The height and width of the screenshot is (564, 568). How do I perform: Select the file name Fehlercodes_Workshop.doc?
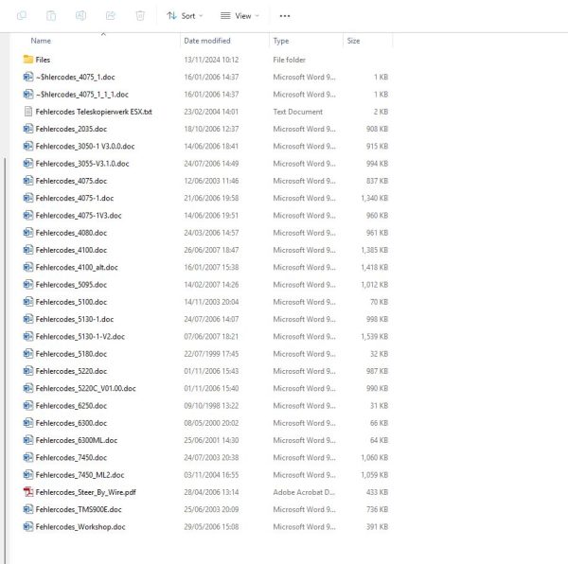pos(80,527)
